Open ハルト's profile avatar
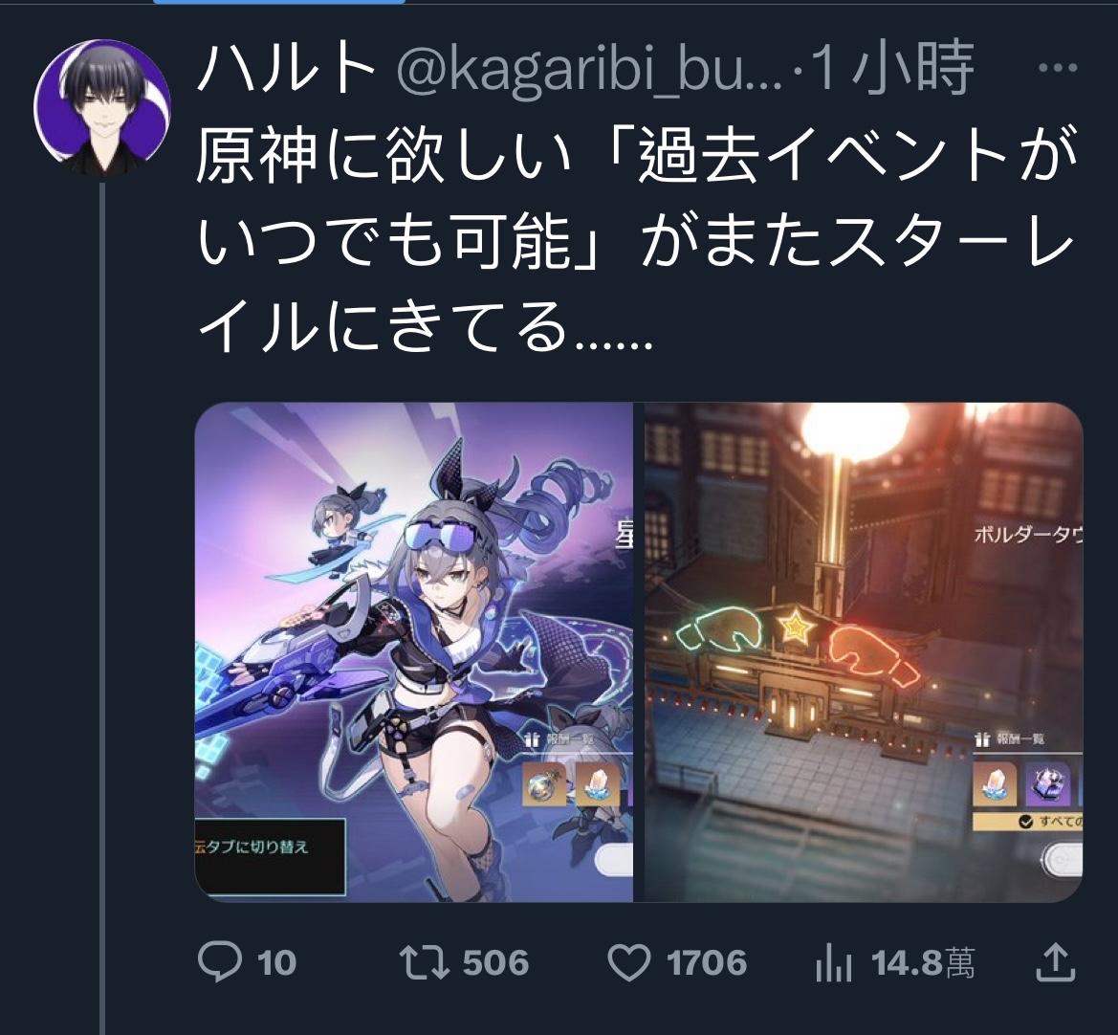The height and width of the screenshot is (1035, 1118). [102, 107]
